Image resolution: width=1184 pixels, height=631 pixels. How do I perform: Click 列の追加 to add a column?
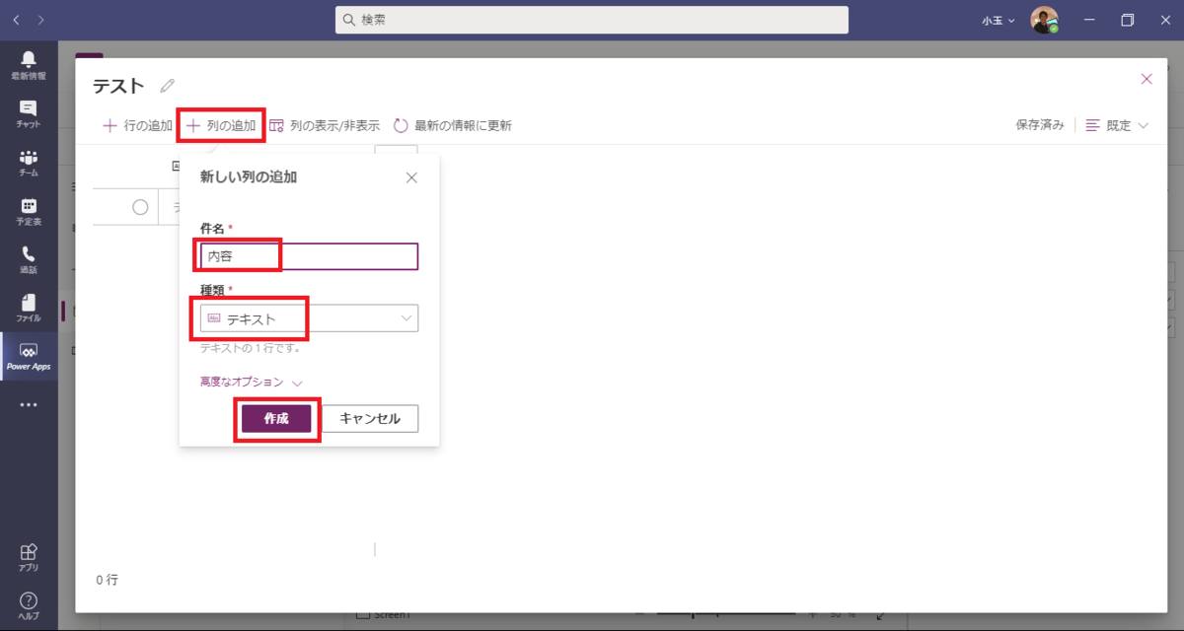221,125
